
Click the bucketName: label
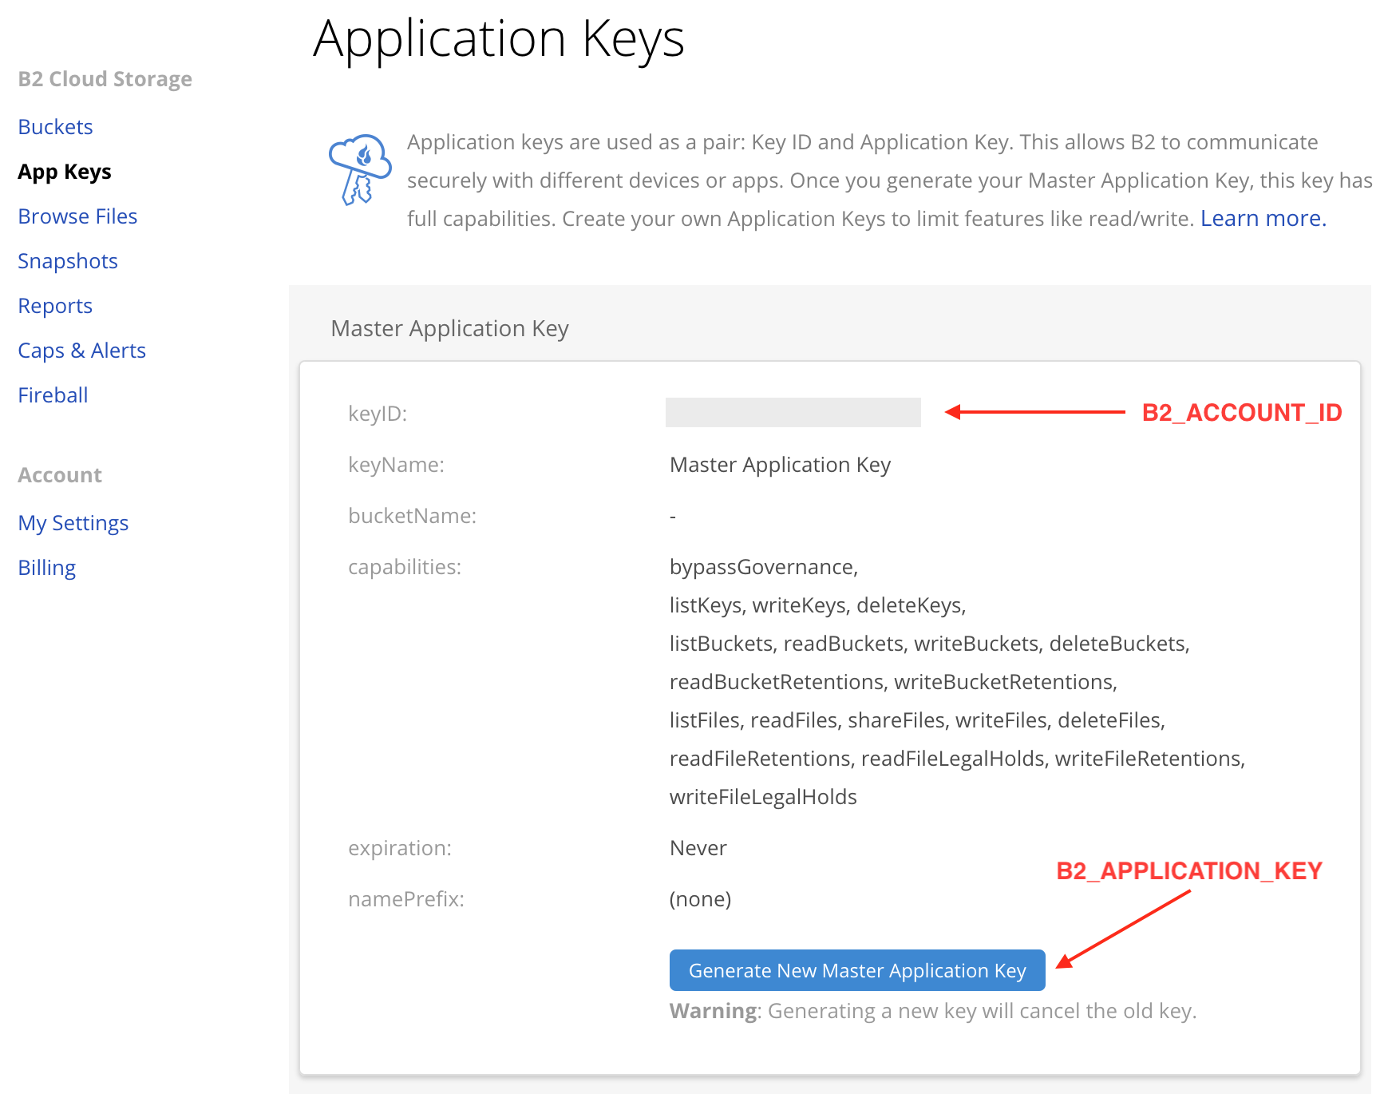(412, 516)
